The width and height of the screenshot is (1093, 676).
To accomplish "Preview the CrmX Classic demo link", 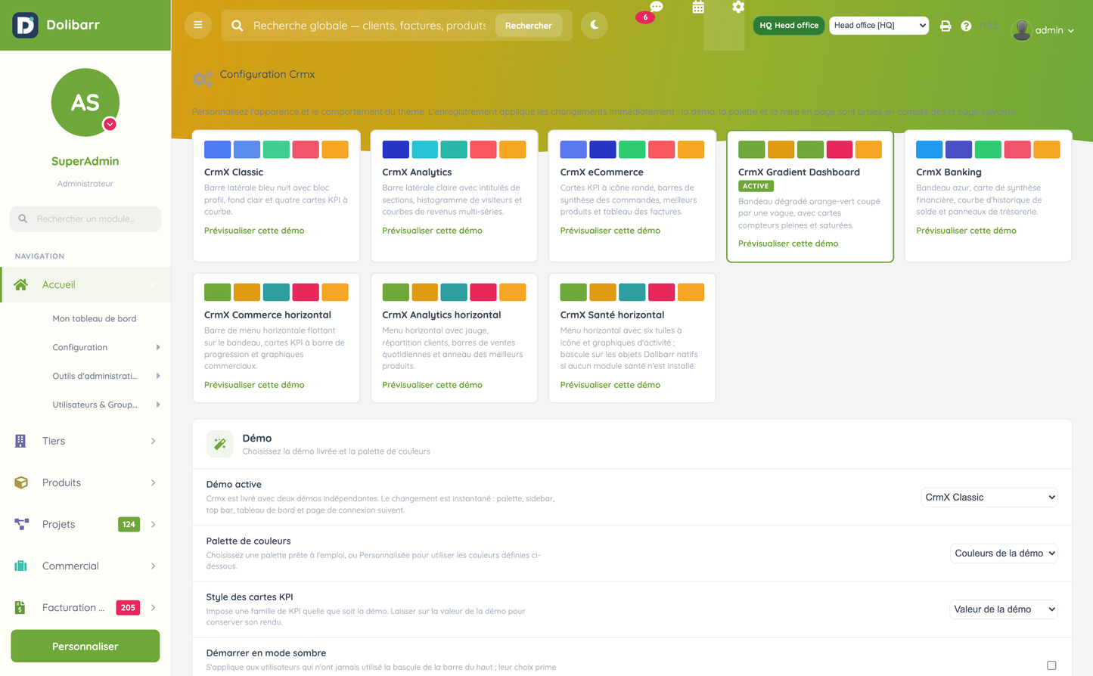I will pyautogui.click(x=254, y=231).
